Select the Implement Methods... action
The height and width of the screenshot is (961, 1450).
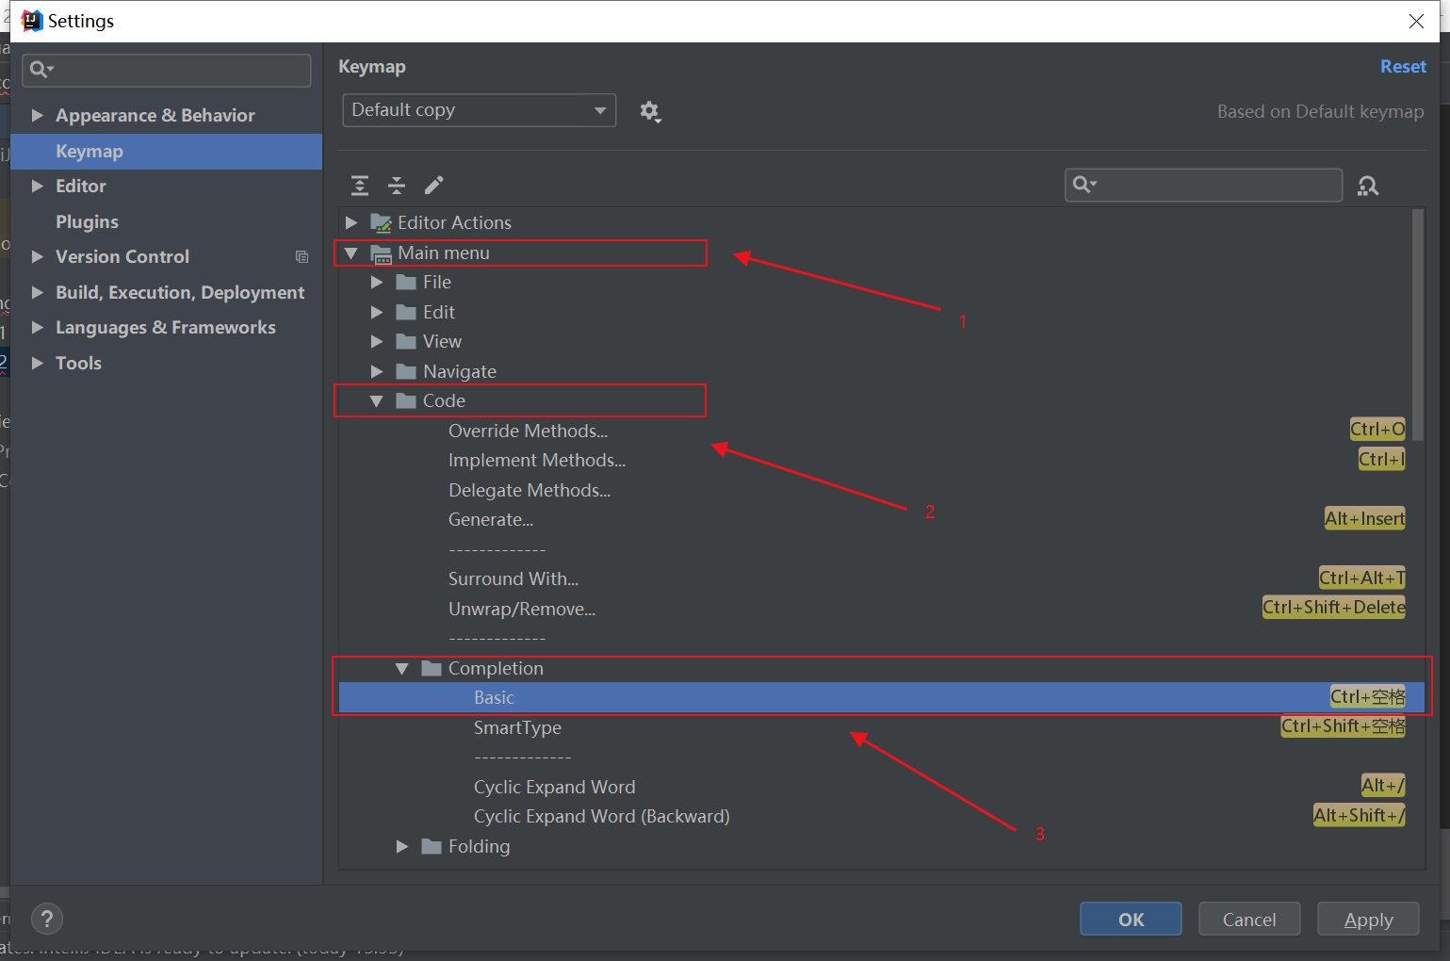[x=537, y=461]
